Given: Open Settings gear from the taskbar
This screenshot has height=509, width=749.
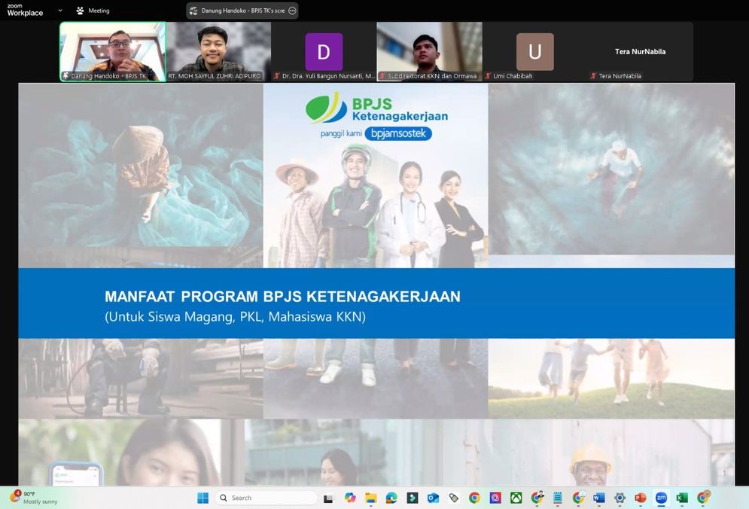Looking at the screenshot, I should [x=620, y=498].
